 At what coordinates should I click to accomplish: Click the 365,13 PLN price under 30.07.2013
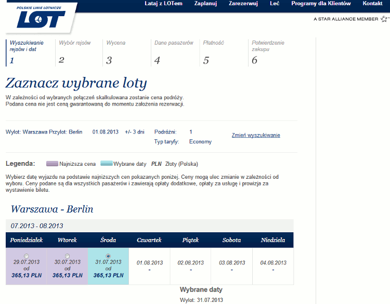click(68, 275)
